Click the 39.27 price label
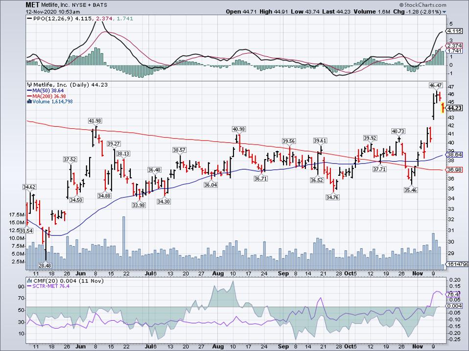 pos(114,143)
